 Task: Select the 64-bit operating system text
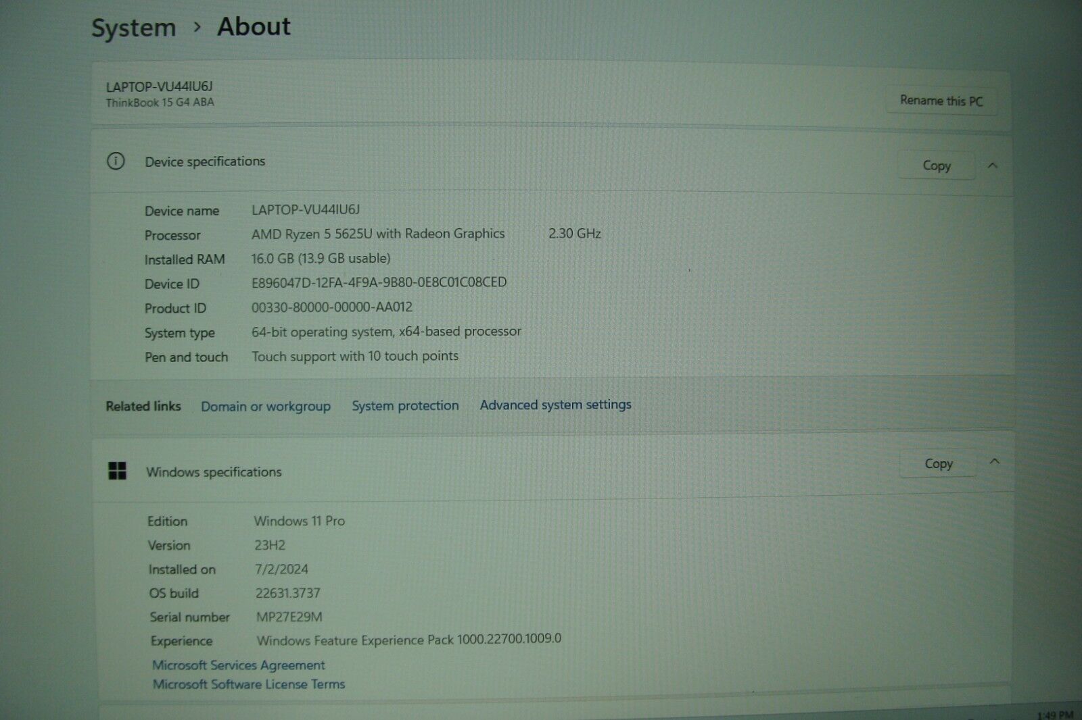point(386,332)
